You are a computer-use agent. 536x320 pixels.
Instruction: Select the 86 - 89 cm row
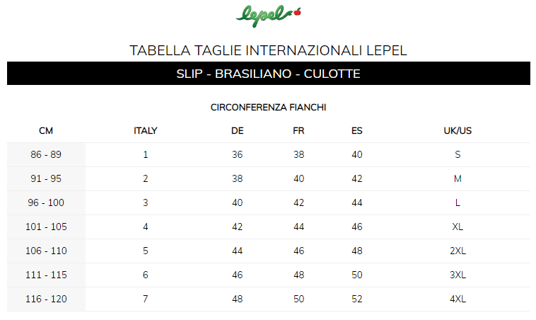coord(268,155)
